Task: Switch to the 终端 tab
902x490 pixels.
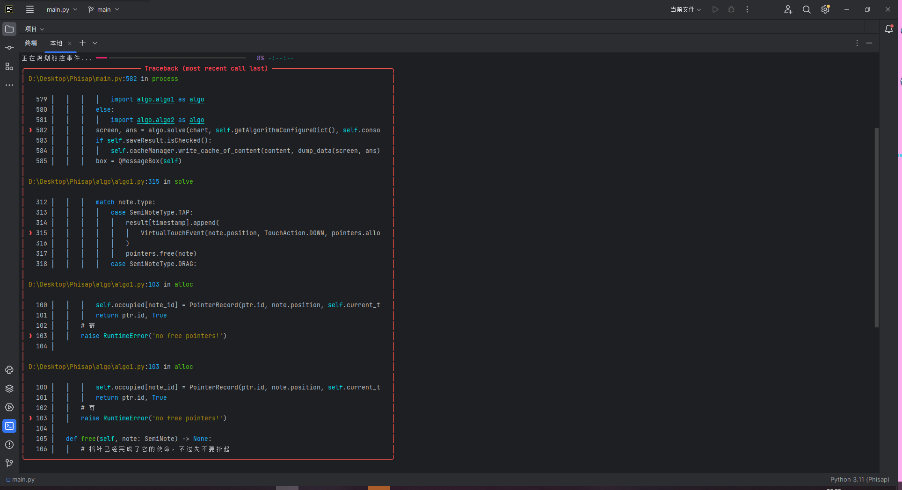Action: click(x=30, y=43)
